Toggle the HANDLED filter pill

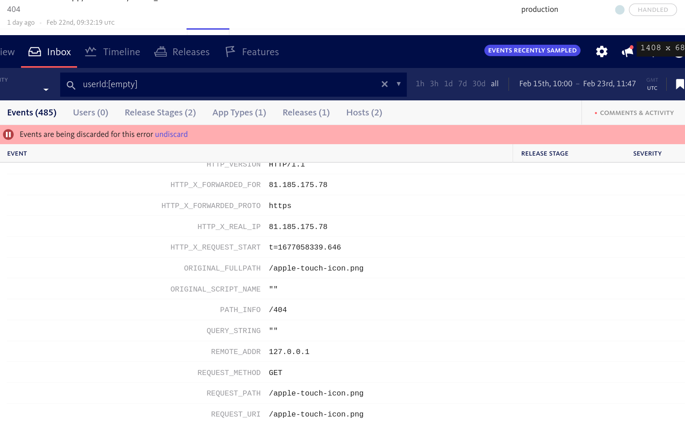tap(653, 9)
